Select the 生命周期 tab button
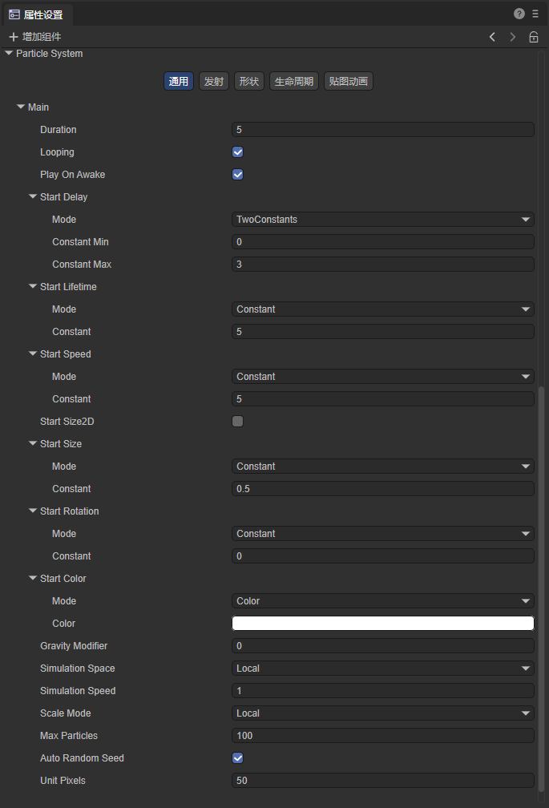This screenshot has height=808, width=549. 294,82
